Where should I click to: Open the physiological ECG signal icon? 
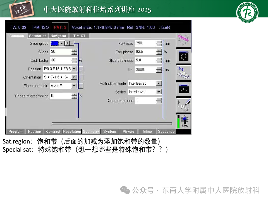click(x=183, y=89)
